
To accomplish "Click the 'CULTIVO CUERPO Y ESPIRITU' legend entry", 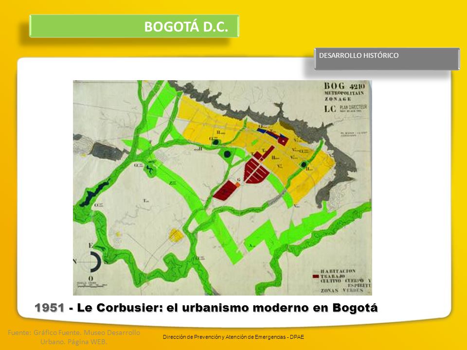I will click(x=346, y=283).
